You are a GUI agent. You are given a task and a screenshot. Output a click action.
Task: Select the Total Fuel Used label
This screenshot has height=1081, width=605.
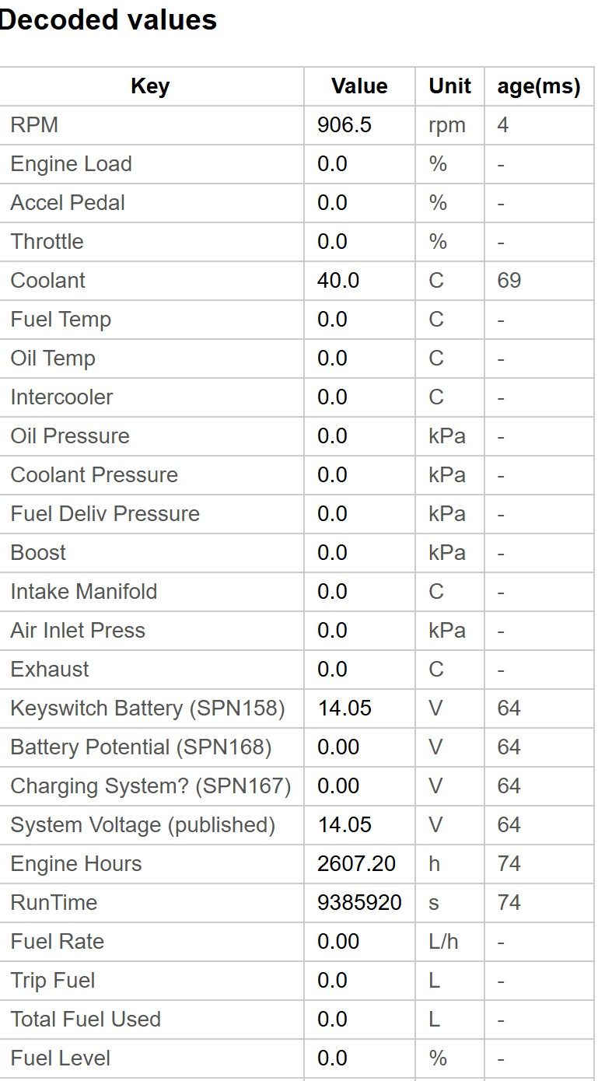pyautogui.click(x=86, y=1020)
